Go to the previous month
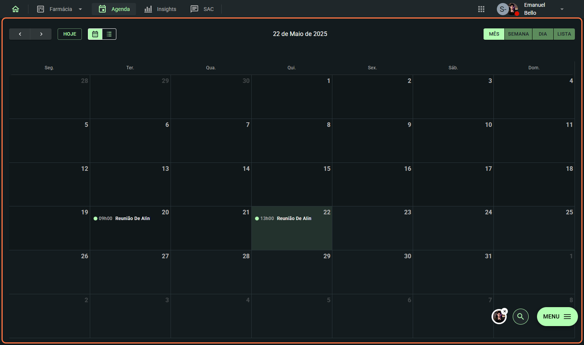The width and height of the screenshot is (584, 345). click(x=20, y=34)
